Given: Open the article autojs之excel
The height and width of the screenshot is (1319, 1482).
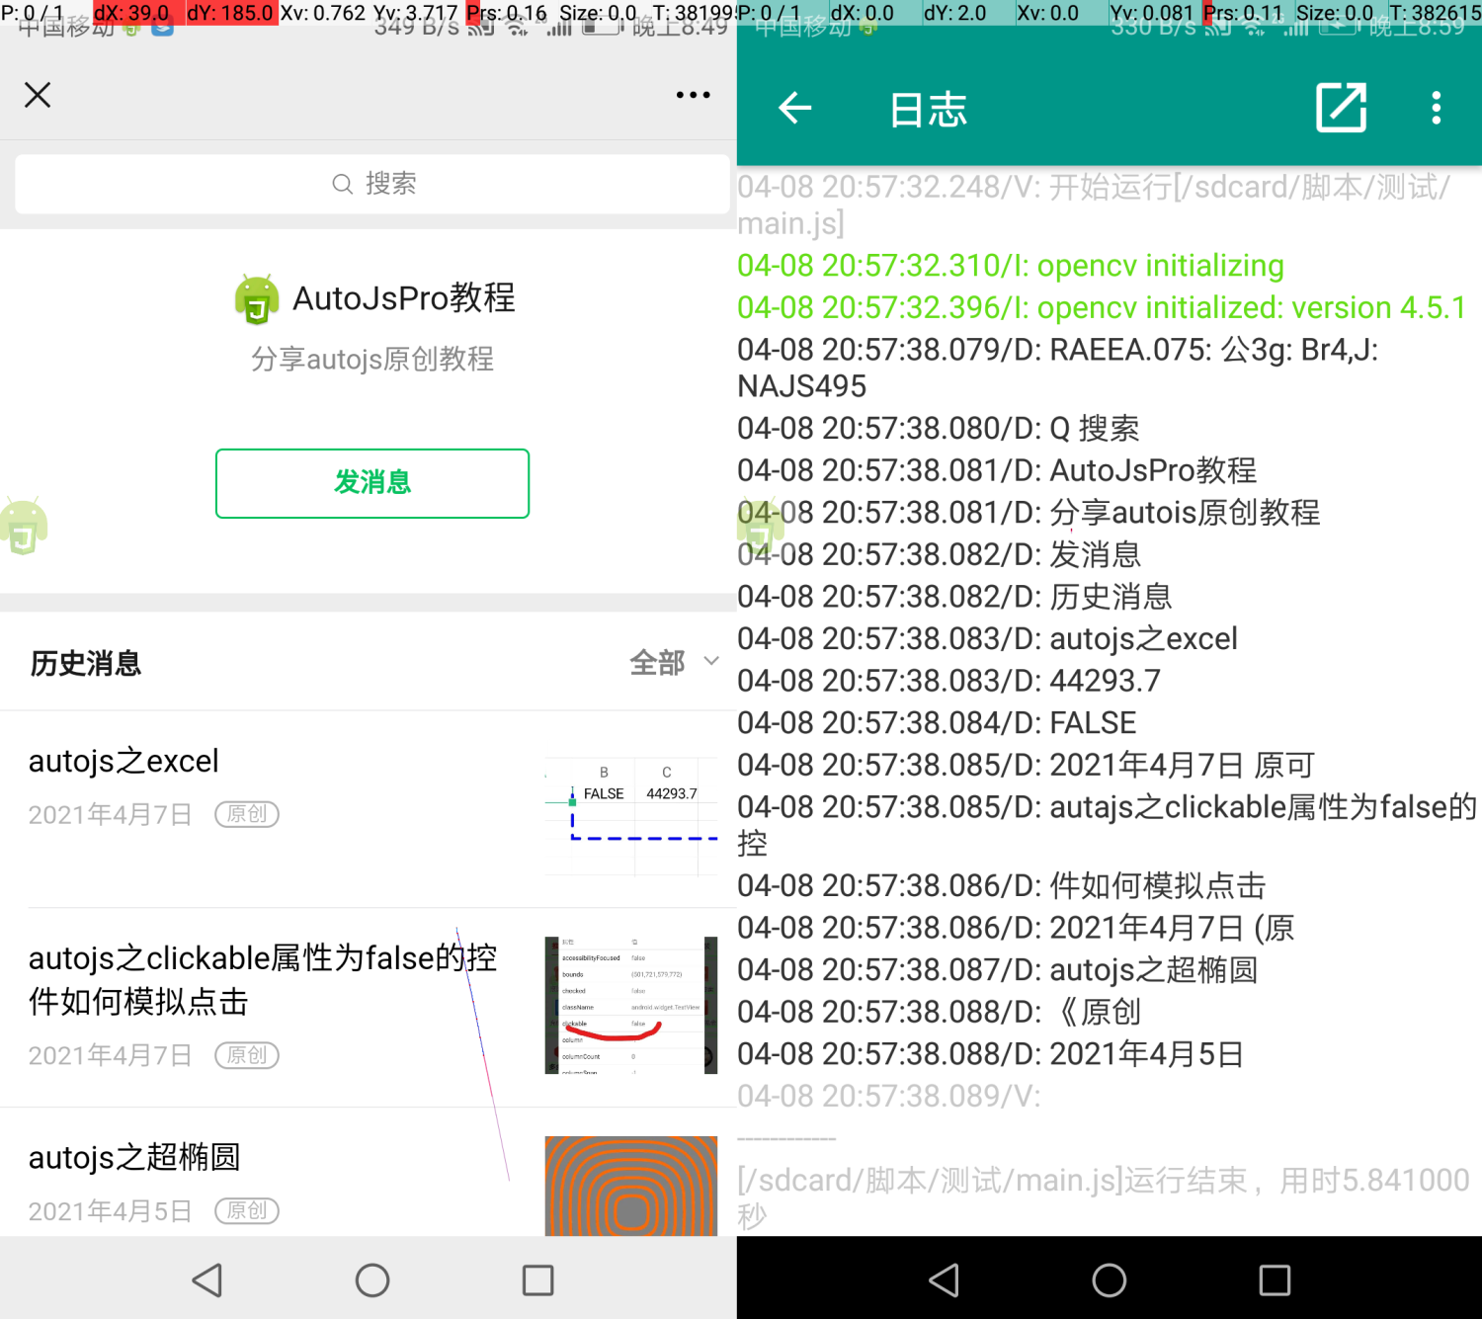Looking at the screenshot, I should (123, 761).
